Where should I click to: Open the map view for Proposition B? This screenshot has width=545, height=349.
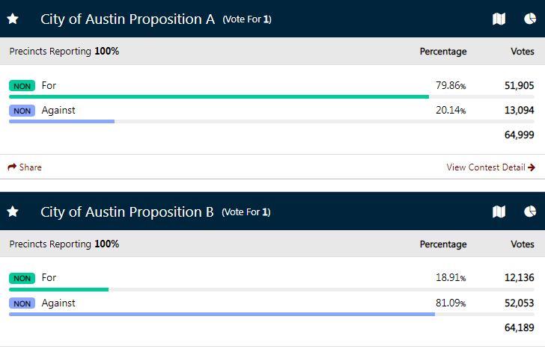499,211
